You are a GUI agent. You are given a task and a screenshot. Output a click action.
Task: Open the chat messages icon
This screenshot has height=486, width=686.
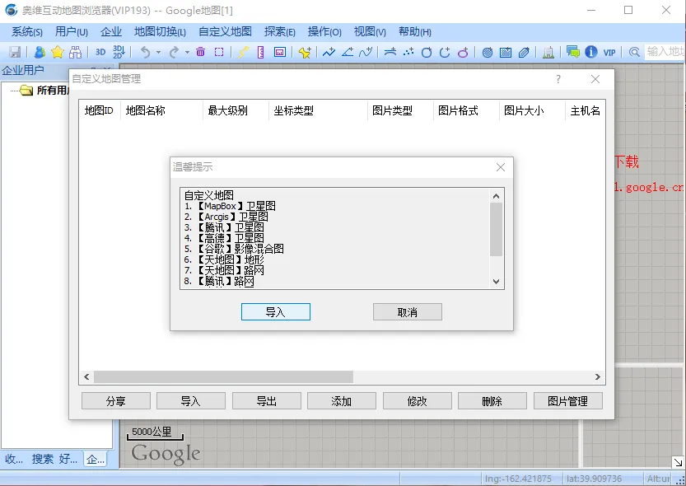[x=572, y=52]
